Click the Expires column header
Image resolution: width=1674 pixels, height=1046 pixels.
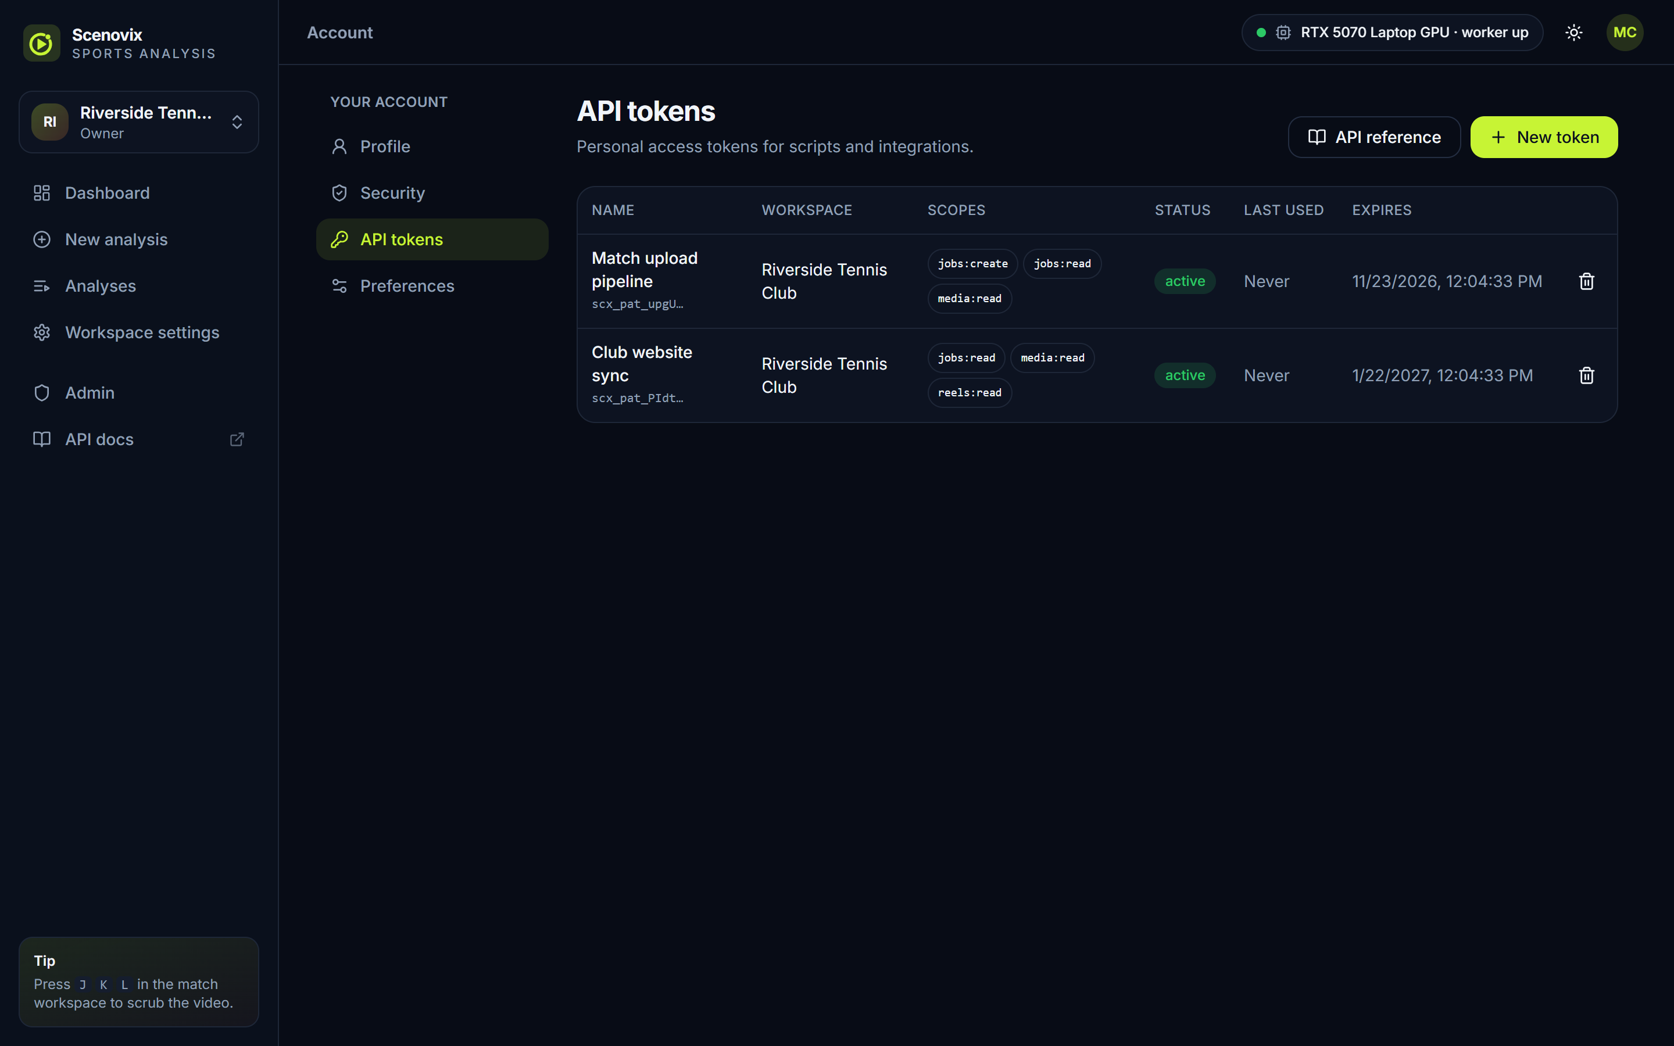click(x=1382, y=210)
